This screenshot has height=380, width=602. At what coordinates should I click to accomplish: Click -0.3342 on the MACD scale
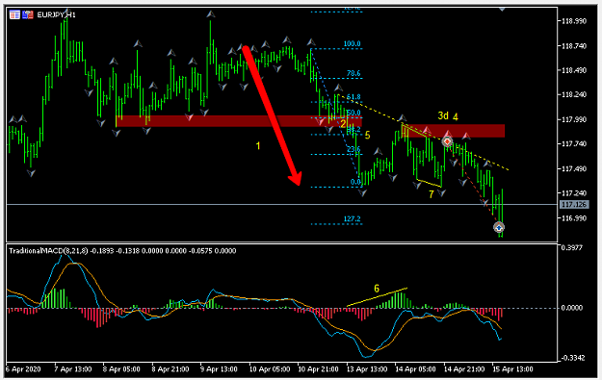[x=572, y=358]
